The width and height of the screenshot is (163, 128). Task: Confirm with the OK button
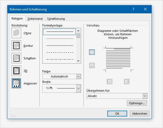[117, 114]
